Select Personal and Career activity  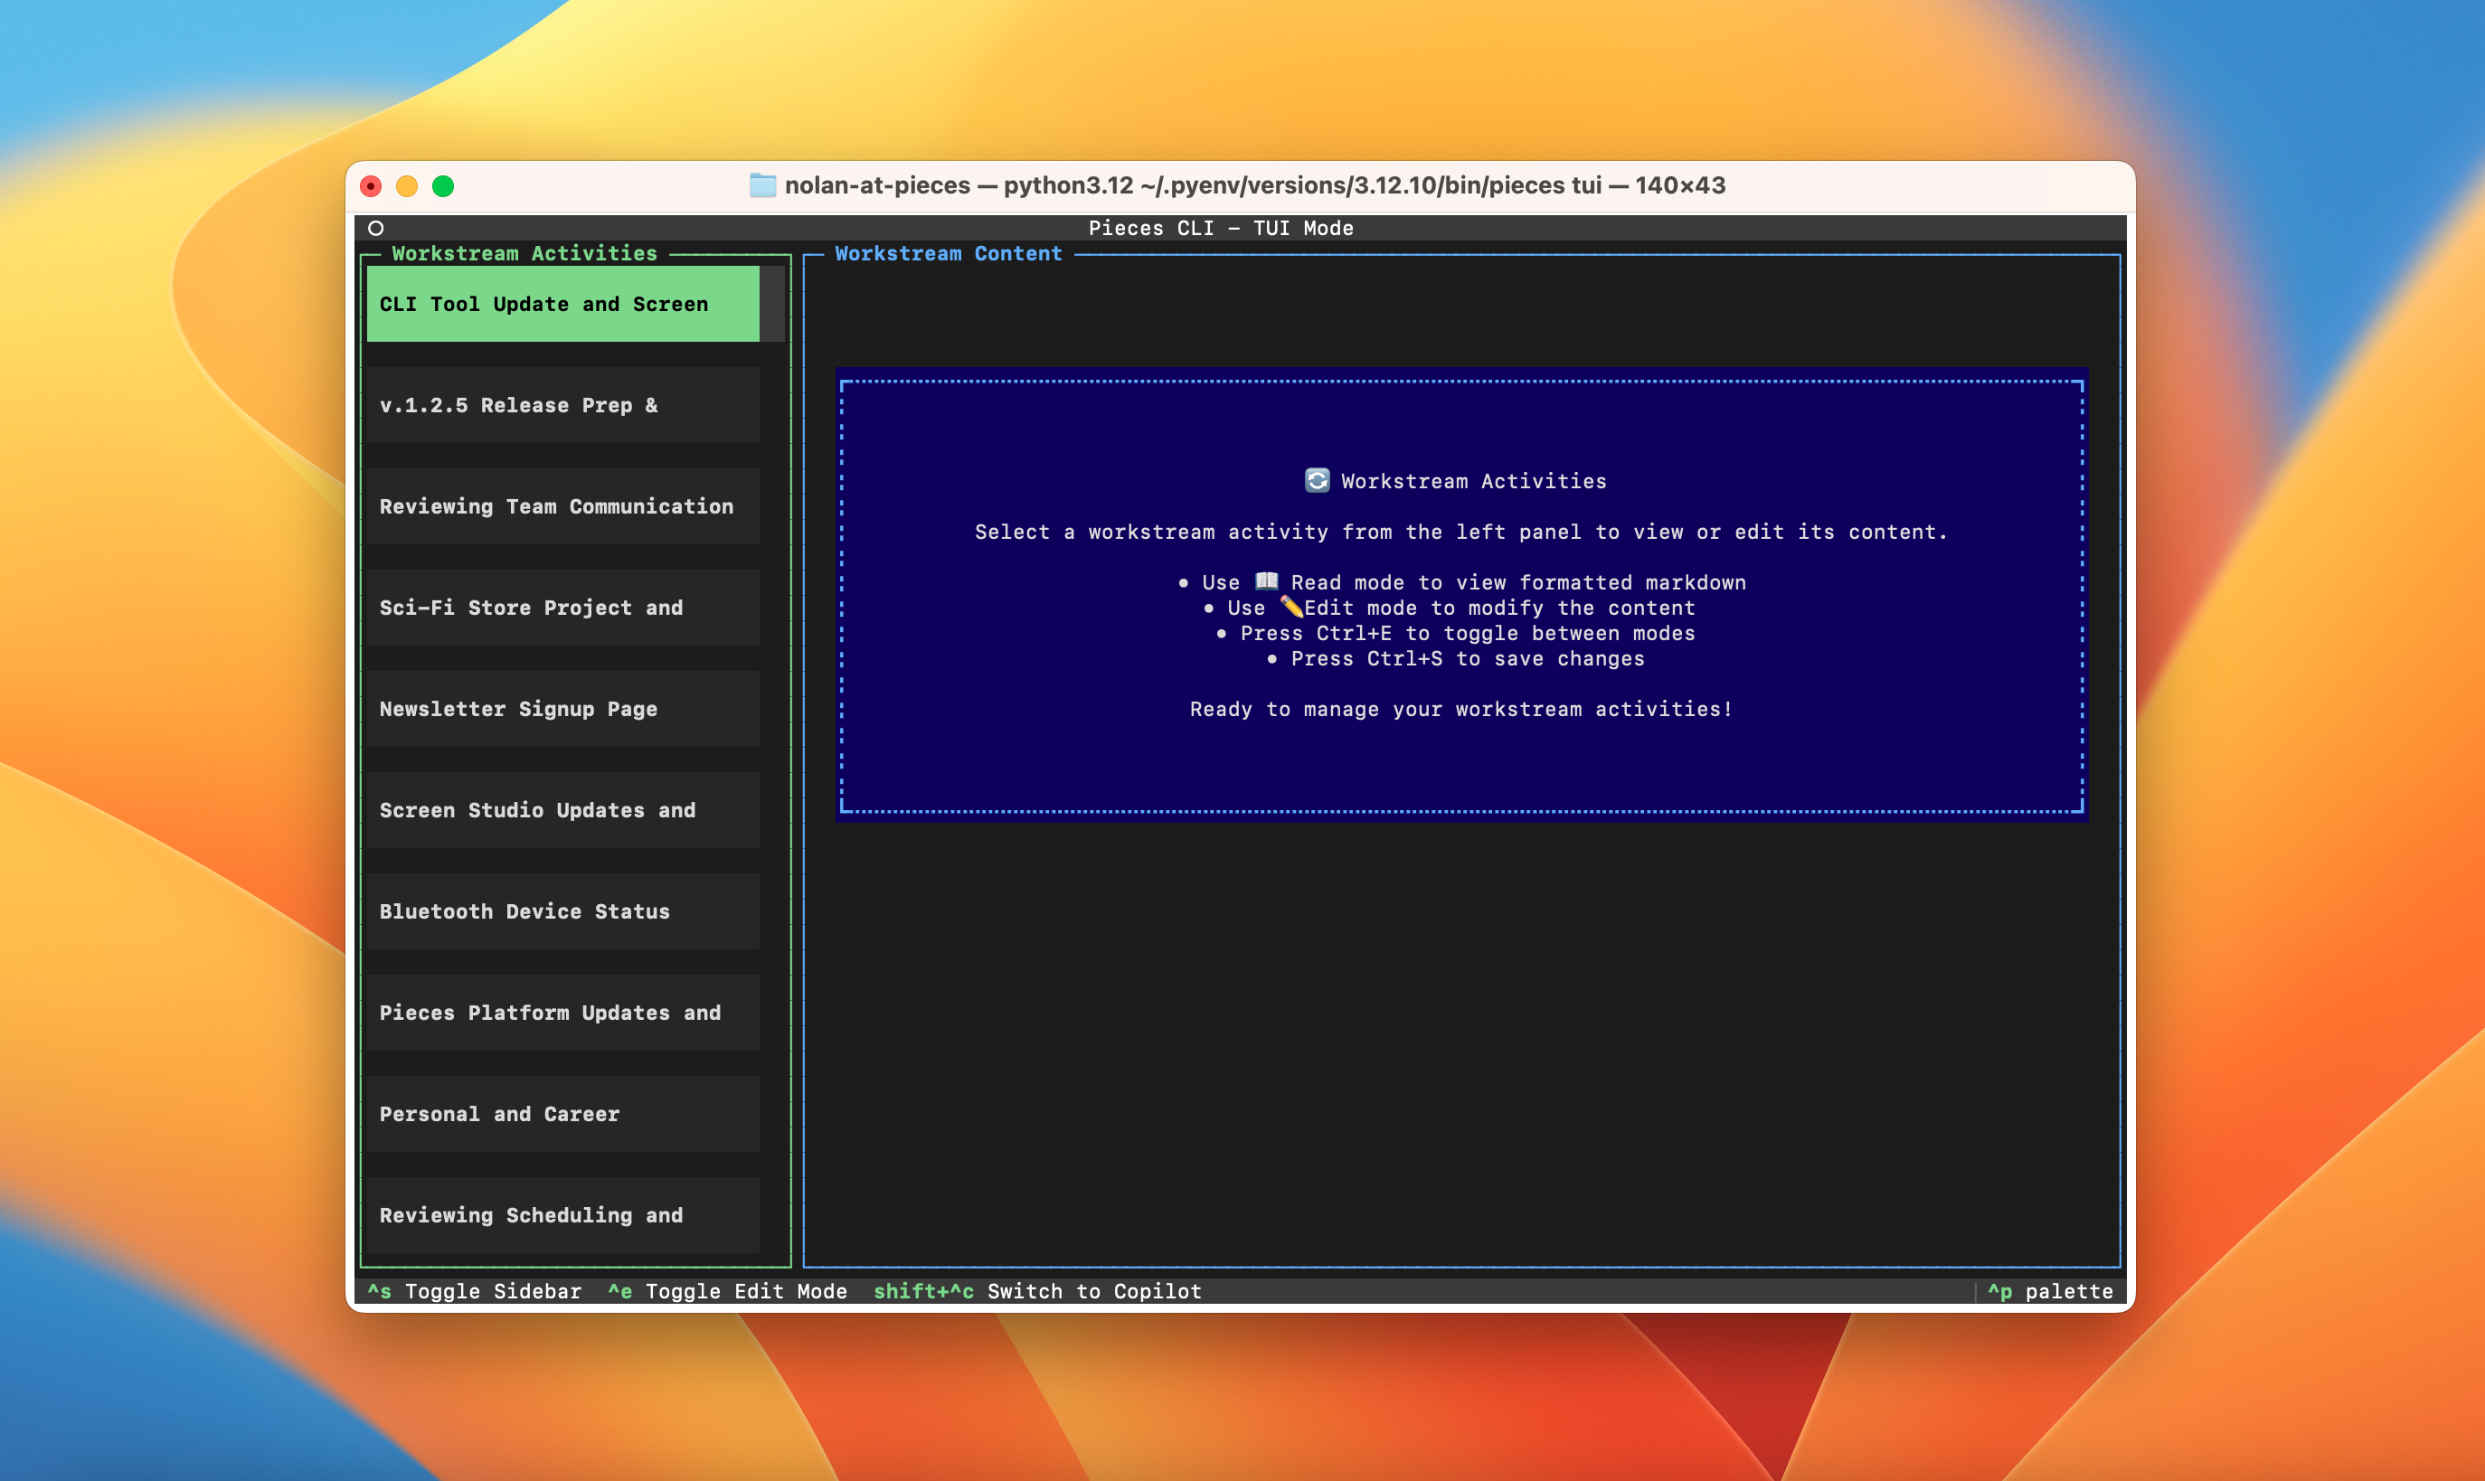pyautogui.click(x=562, y=1114)
